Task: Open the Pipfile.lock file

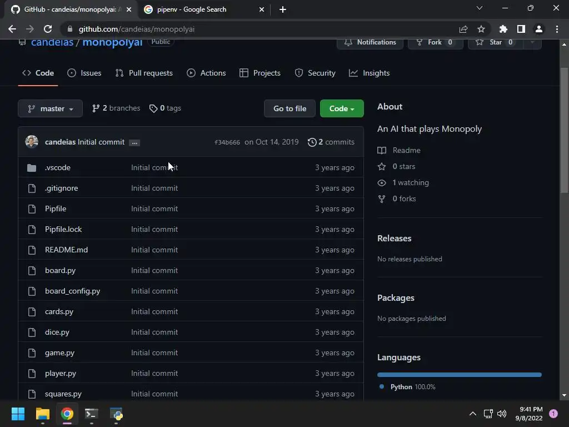Action: click(x=63, y=230)
